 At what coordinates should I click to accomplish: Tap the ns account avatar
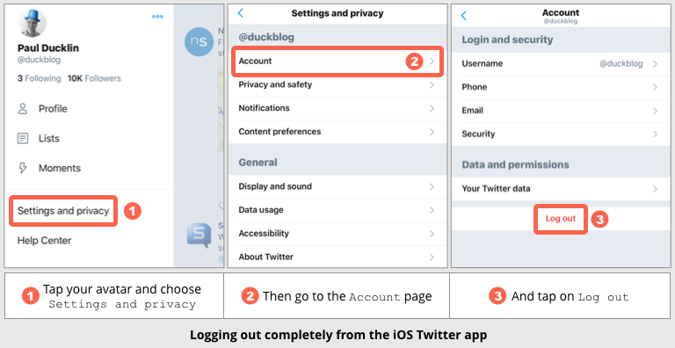199,42
